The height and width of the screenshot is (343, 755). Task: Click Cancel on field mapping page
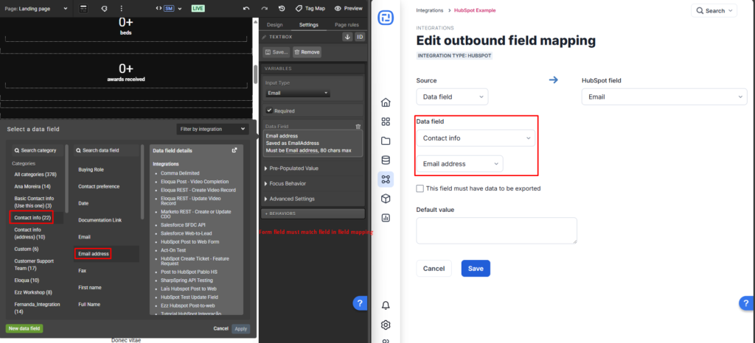pos(434,269)
